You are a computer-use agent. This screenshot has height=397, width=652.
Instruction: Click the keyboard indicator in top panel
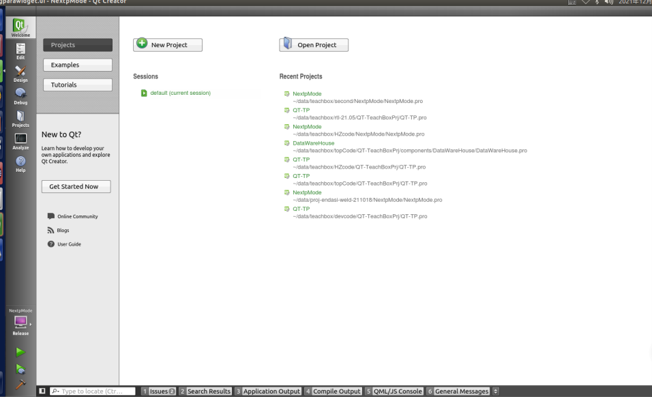point(572,2)
